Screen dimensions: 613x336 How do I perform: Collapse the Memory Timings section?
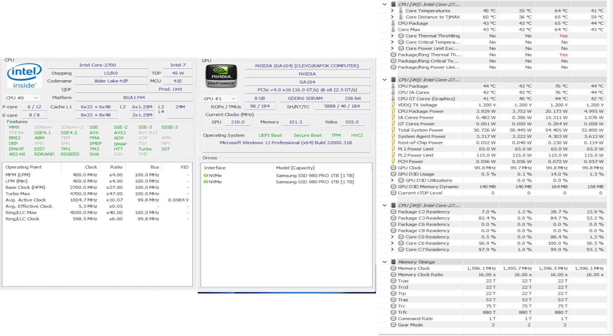(384, 262)
